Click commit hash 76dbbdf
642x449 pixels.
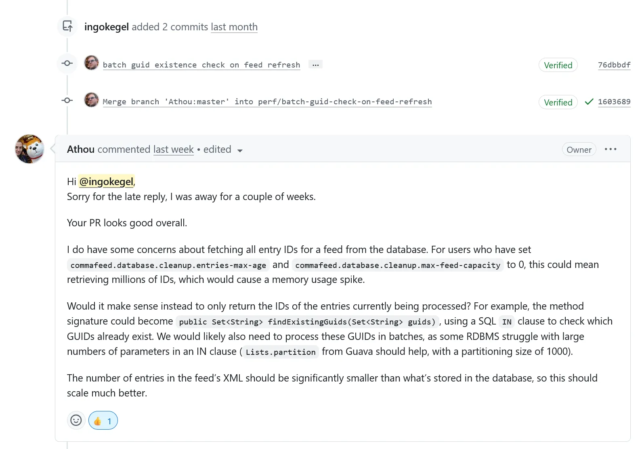(614, 65)
